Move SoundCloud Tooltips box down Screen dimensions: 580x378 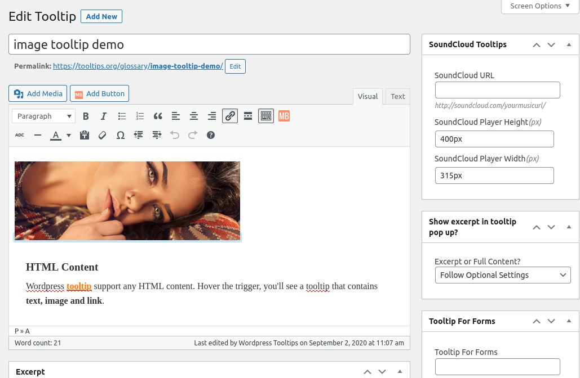(x=551, y=45)
